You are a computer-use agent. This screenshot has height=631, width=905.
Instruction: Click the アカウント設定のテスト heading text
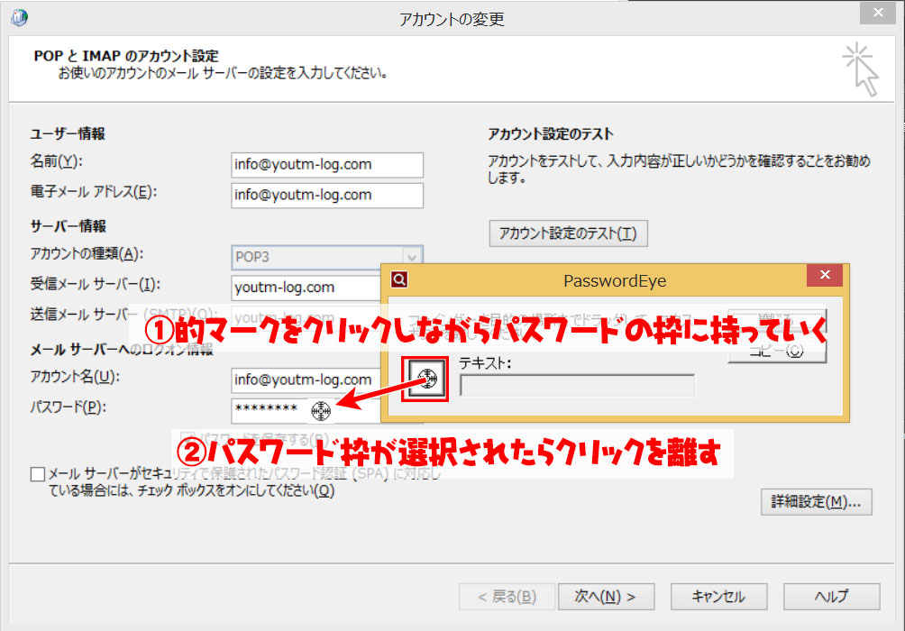click(550, 134)
